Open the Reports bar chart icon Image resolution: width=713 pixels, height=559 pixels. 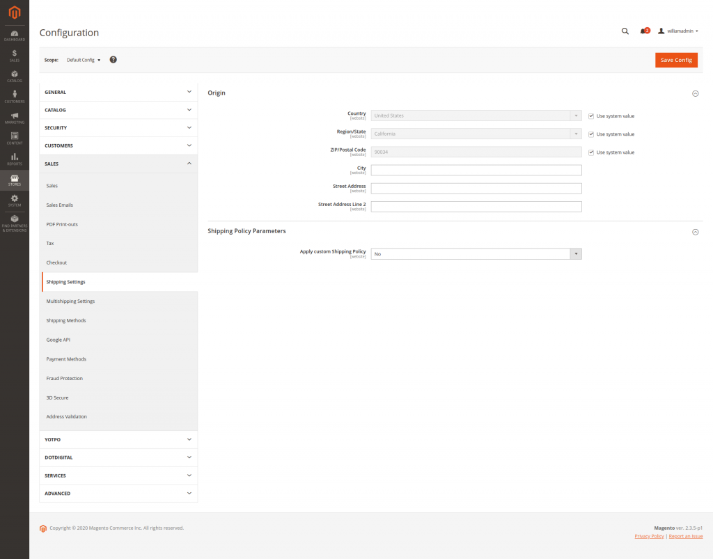[15, 159]
